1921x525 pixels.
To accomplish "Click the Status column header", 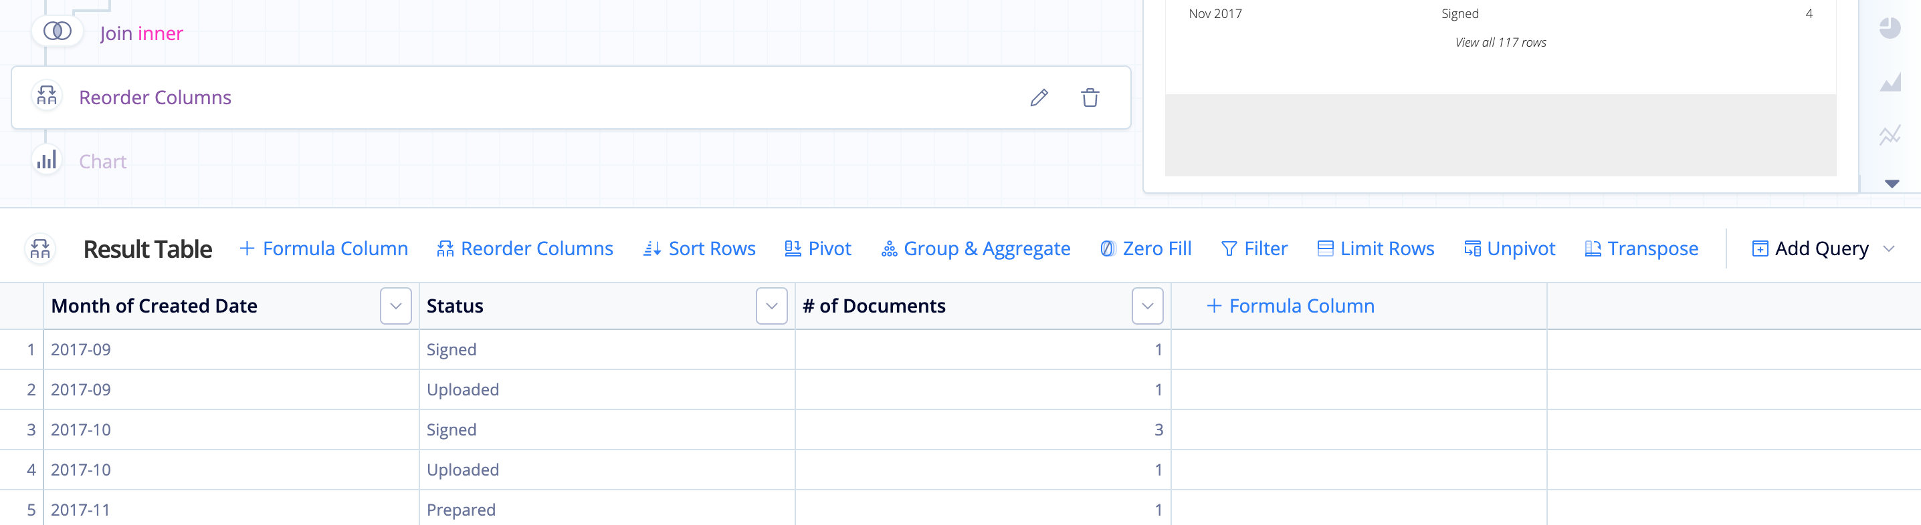I will [455, 306].
